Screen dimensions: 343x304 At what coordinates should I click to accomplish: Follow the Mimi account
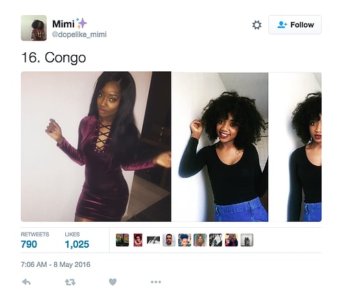(x=295, y=25)
